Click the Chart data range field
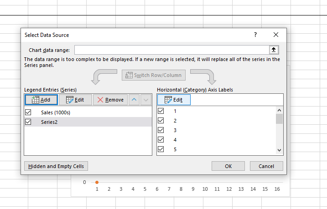 point(171,50)
